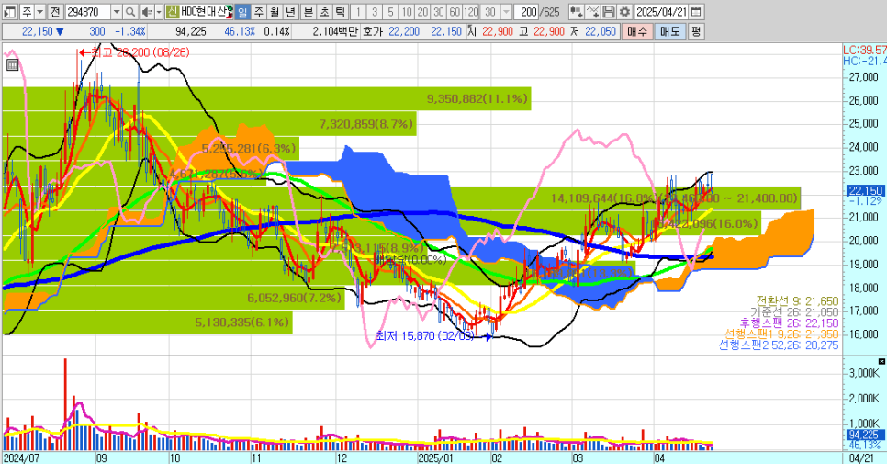Select the 3 interval button
This screenshot has width=887, height=464.
click(374, 11)
